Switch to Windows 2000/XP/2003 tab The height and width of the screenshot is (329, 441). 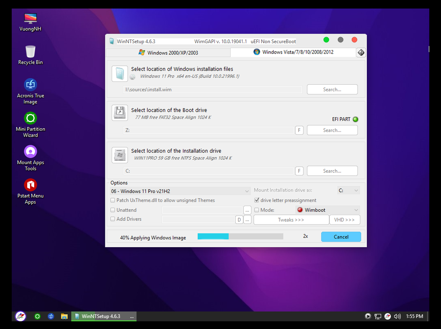click(x=168, y=53)
